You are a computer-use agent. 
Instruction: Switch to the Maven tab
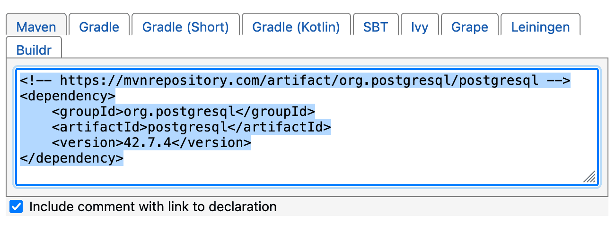coord(36,27)
